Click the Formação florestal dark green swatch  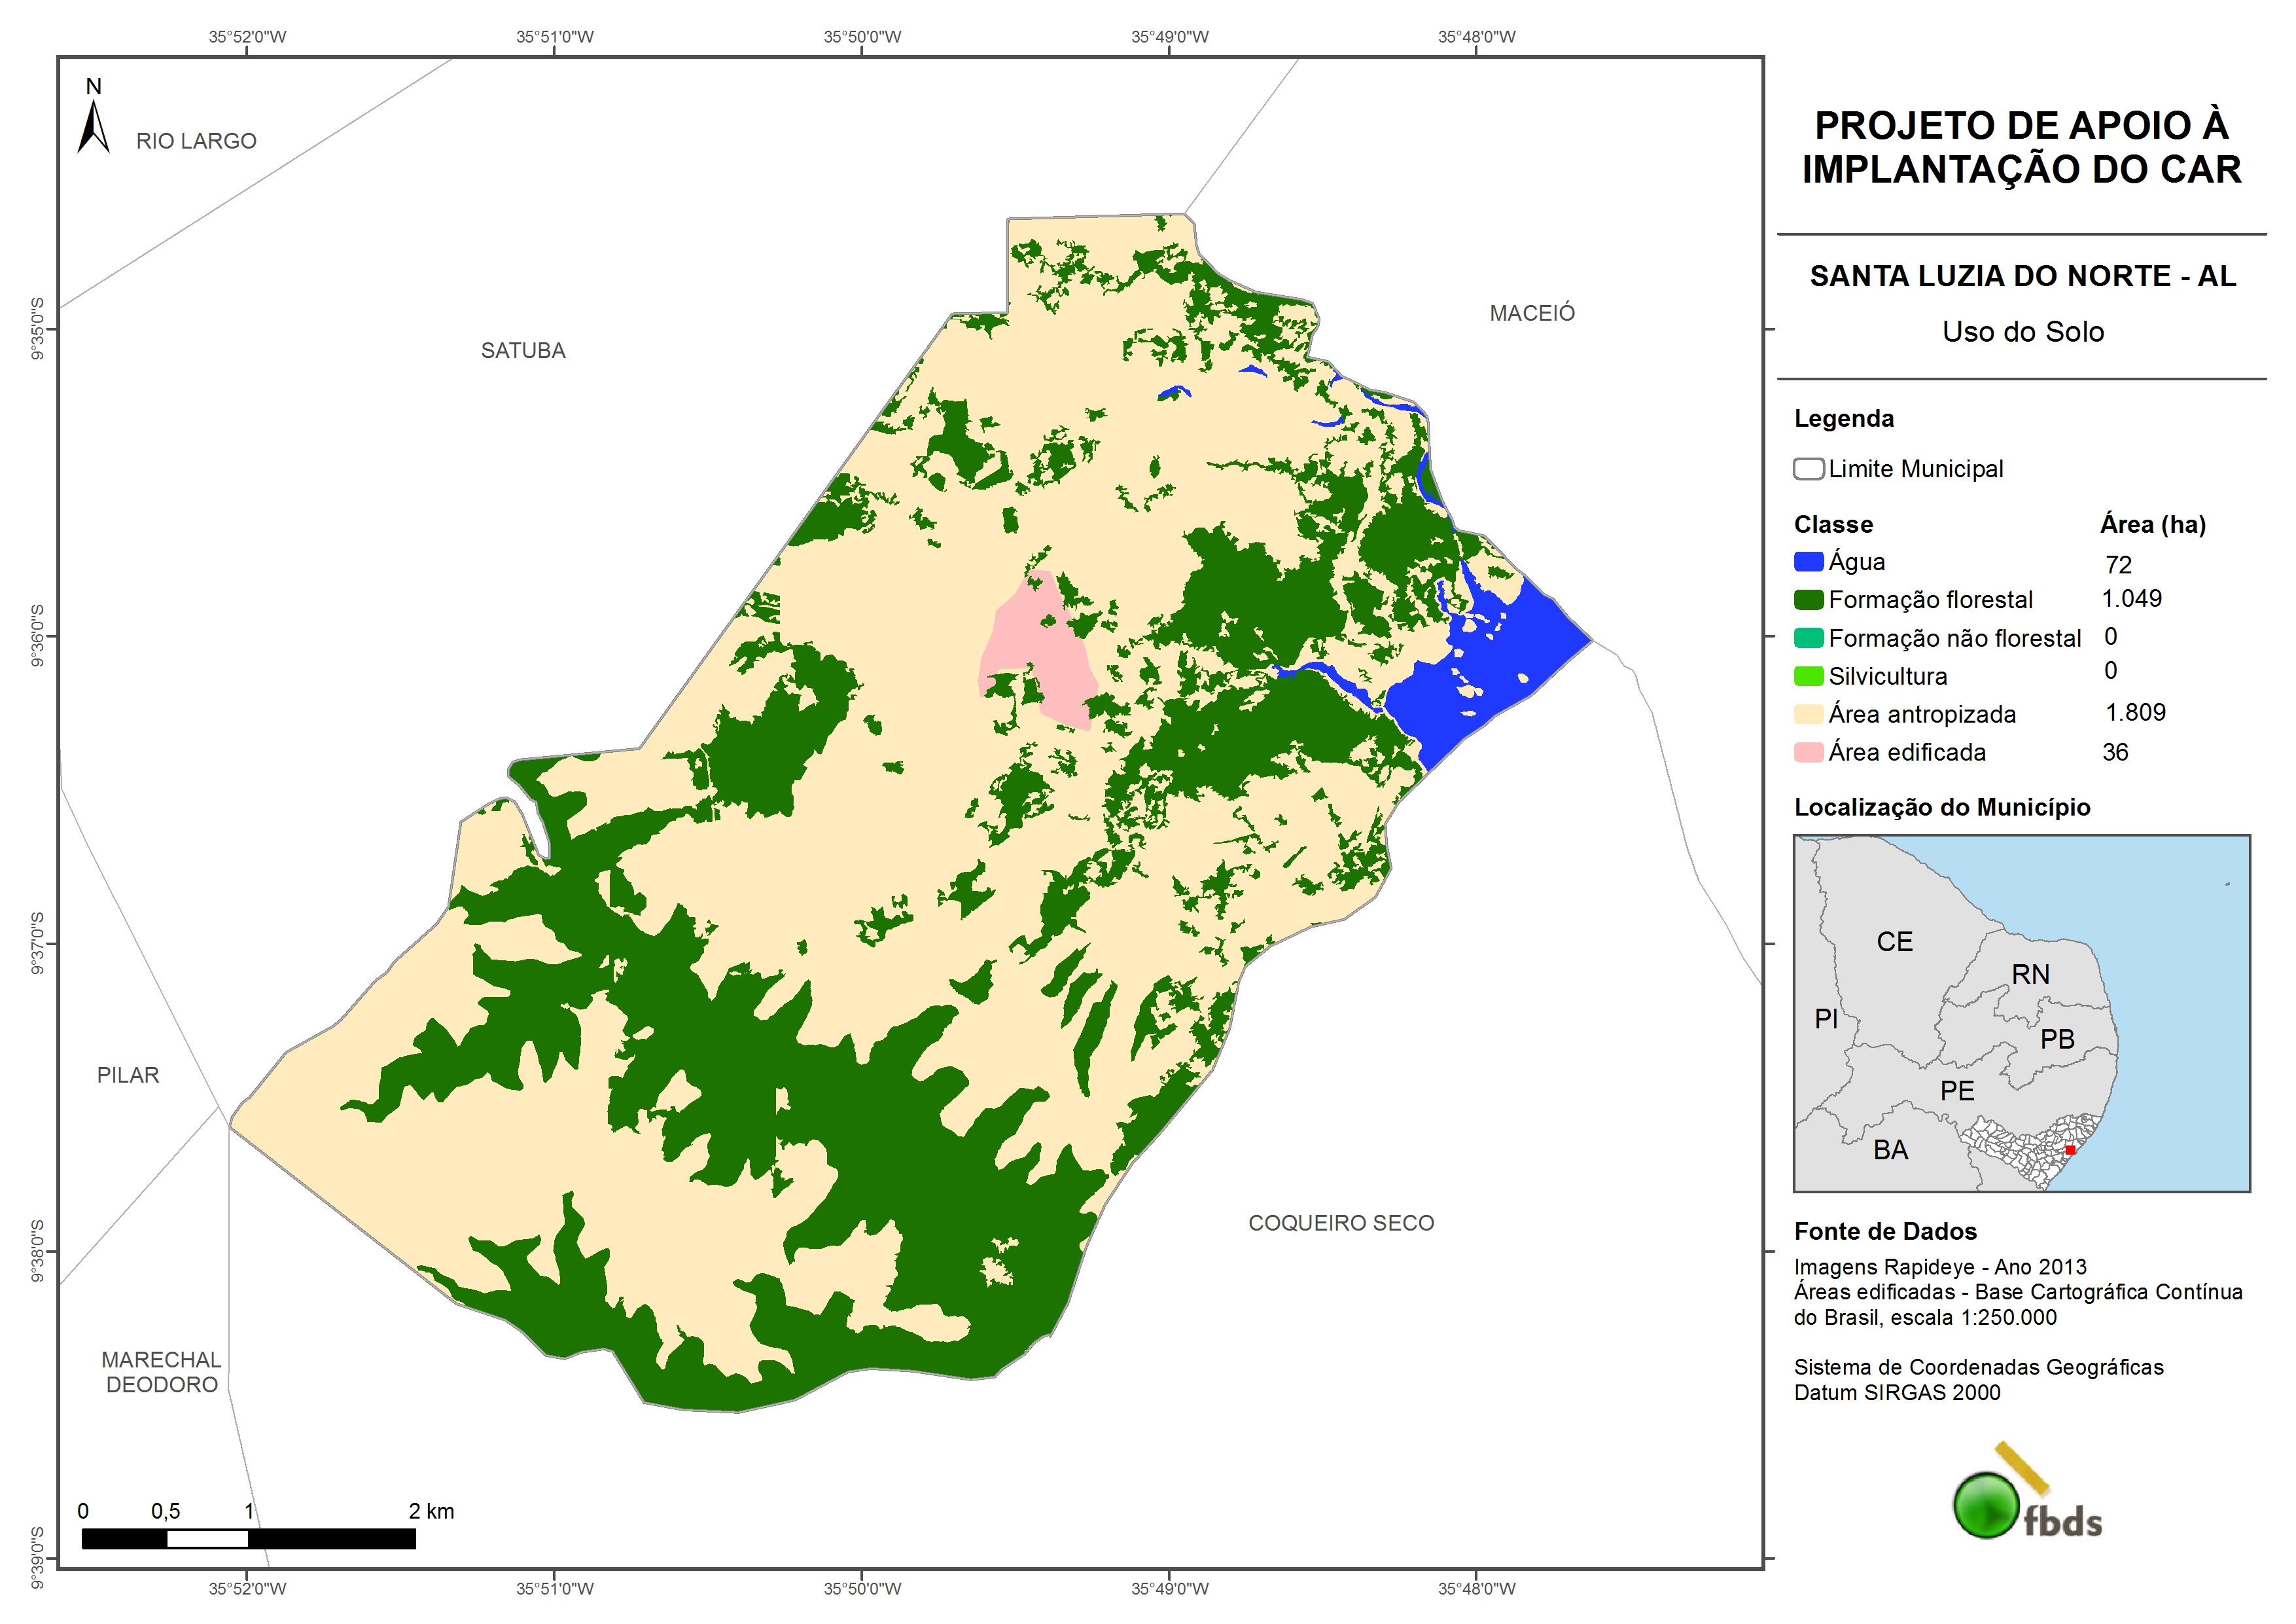coord(1808,600)
